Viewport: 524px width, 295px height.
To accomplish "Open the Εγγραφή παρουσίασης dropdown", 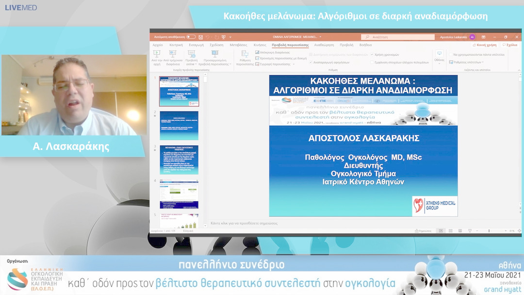I will click(294, 64).
